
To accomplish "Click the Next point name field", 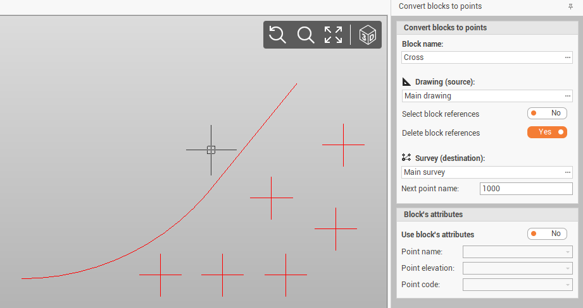I will tap(525, 189).
